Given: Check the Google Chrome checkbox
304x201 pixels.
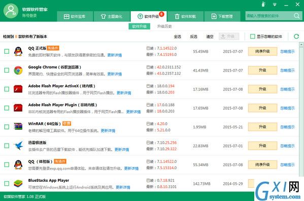Looking at the screenshot, I should tap(7, 70).
